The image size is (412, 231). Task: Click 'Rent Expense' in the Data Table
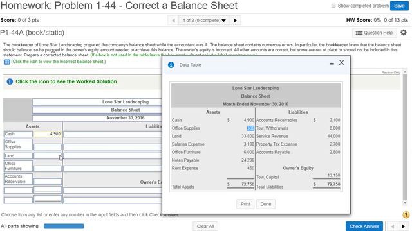185,168
